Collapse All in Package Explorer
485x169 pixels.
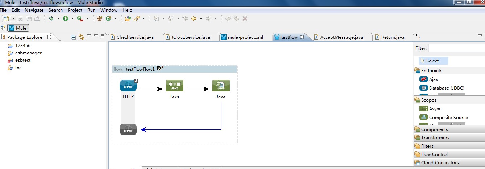click(74, 37)
